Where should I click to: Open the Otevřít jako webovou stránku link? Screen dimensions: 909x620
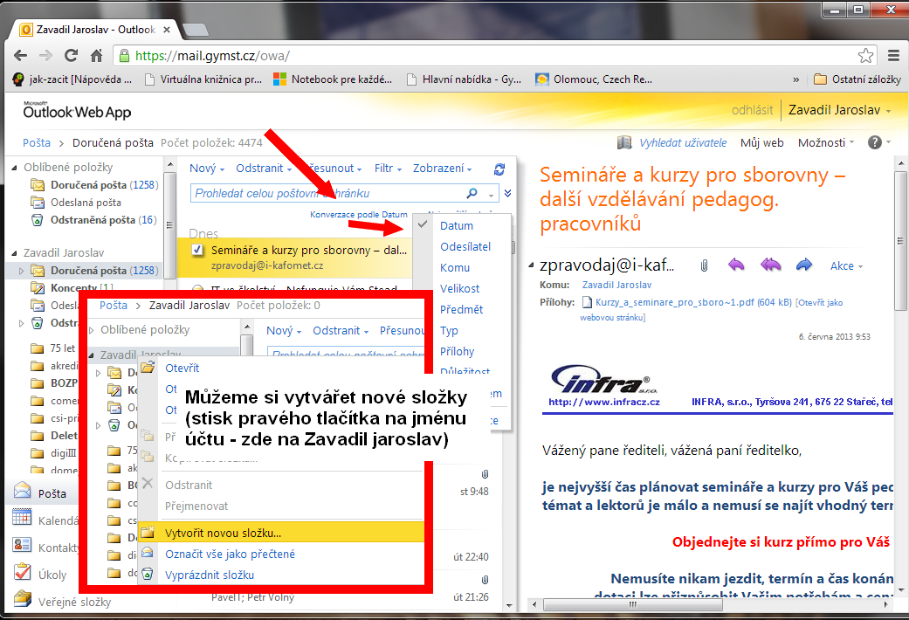712,310
